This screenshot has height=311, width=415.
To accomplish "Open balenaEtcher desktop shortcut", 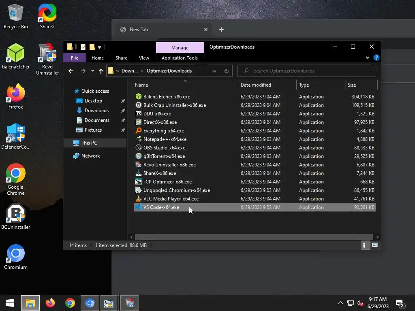I will [16, 56].
